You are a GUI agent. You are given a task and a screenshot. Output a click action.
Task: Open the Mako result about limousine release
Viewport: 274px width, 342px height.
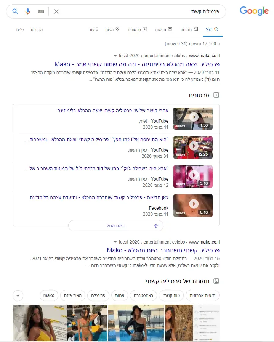pyautogui.click(x=137, y=64)
